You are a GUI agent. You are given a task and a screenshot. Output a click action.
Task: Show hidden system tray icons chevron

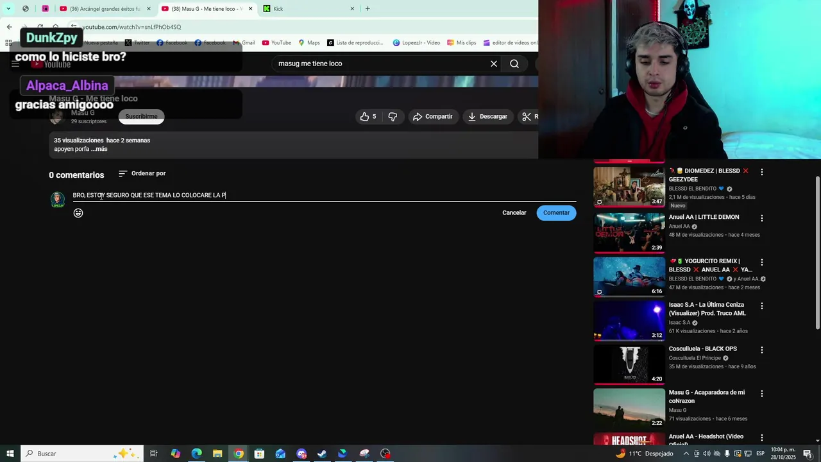tap(686, 454)
